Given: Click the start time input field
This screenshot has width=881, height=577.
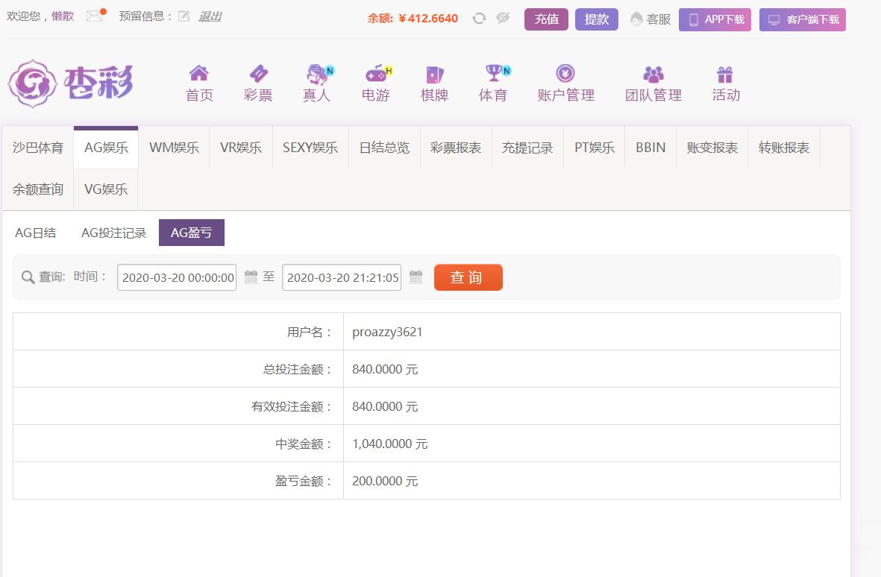Looking at the screenshot, I should [177, 277].
